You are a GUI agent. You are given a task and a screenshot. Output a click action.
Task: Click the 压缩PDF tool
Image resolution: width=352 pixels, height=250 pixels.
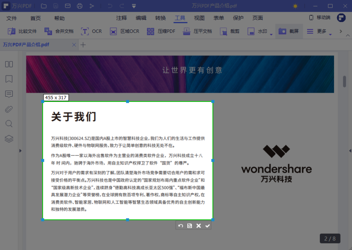[x=161, y=31]
